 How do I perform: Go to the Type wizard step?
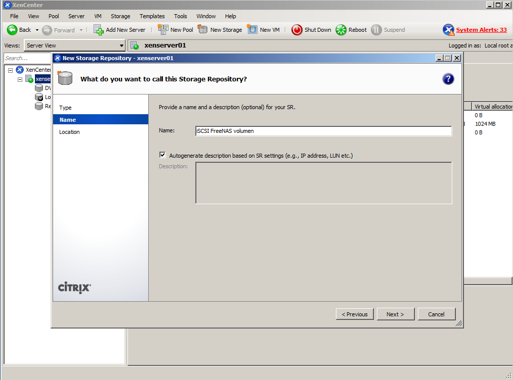65,108
